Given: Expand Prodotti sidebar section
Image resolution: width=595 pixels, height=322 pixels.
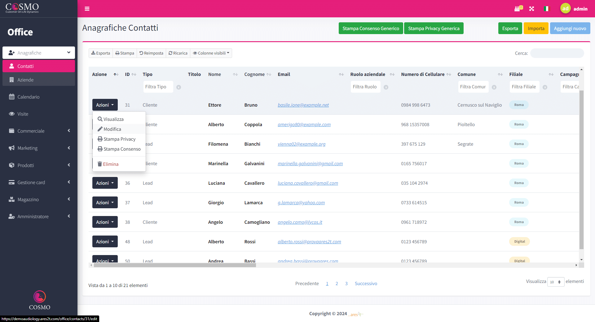Looking at the screenshot, I should pyautogui.click(x=39, y=165).
